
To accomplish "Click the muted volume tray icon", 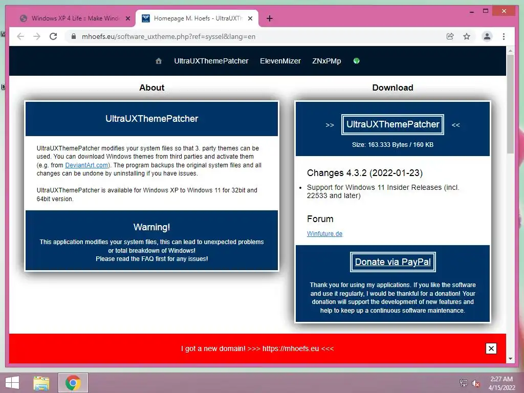I will click(x=476, y=383).
